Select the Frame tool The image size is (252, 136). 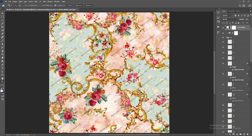(x=3, y=30)
